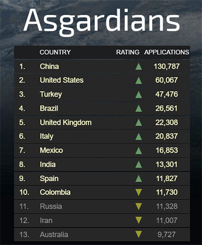
Task: Click Brazil's green rating triangle
Action: pos(138,108)
